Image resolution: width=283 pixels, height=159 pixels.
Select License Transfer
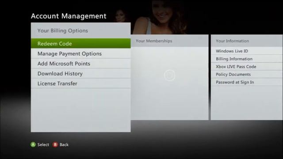click(80, 83)
